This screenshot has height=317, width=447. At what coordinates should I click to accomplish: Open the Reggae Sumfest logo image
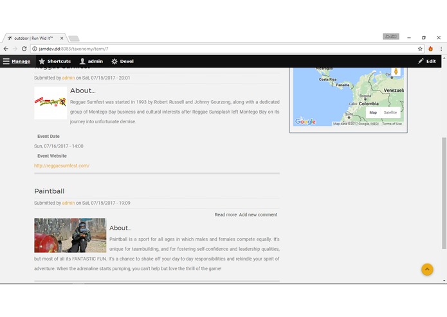click(50, 103)
